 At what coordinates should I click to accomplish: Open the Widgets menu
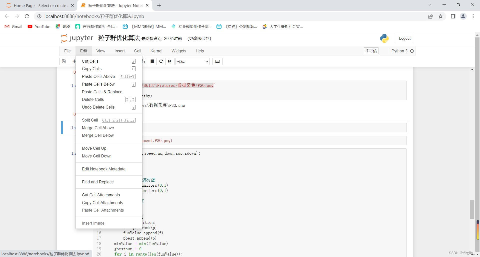point(179,51)
